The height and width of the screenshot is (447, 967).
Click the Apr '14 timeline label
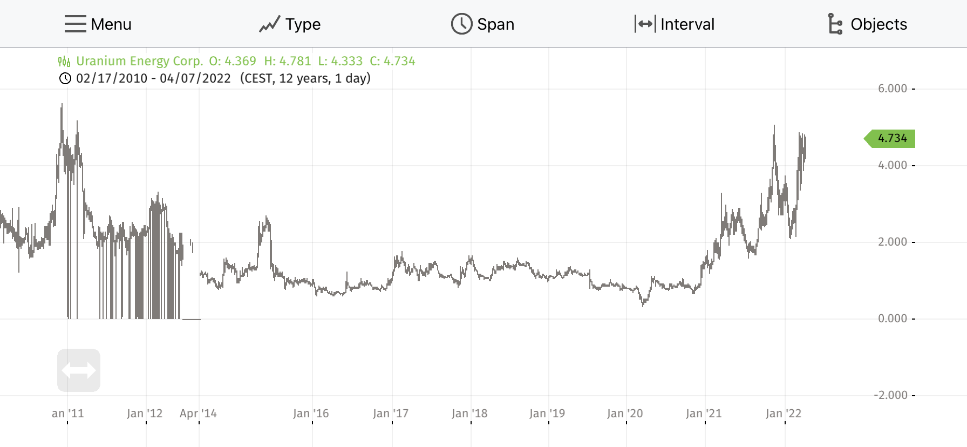tap(198, 414)
